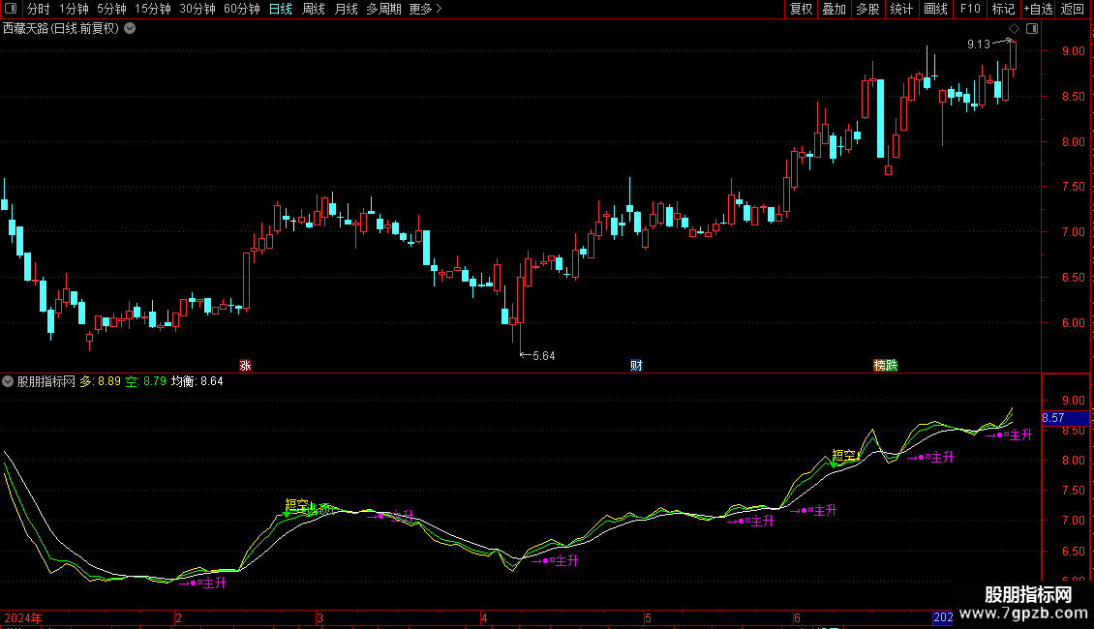This screenshot has height=629, width=1094.
Task: Click the 跌 event marker
Action: [891, 366]
